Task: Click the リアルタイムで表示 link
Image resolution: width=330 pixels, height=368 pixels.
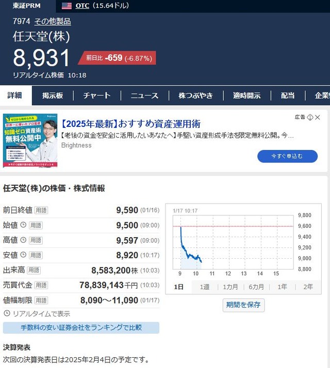Action: point(41,314)
